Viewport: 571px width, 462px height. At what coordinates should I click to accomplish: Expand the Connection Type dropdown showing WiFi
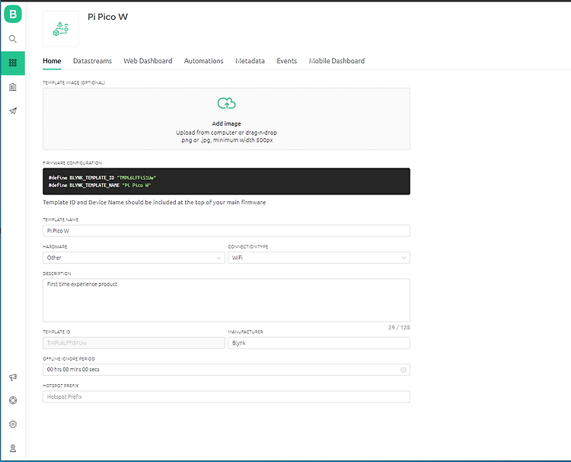click(319, 258)
